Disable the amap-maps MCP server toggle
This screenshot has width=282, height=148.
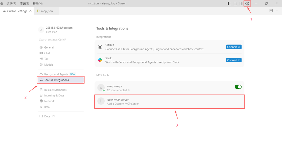[238, 87]
